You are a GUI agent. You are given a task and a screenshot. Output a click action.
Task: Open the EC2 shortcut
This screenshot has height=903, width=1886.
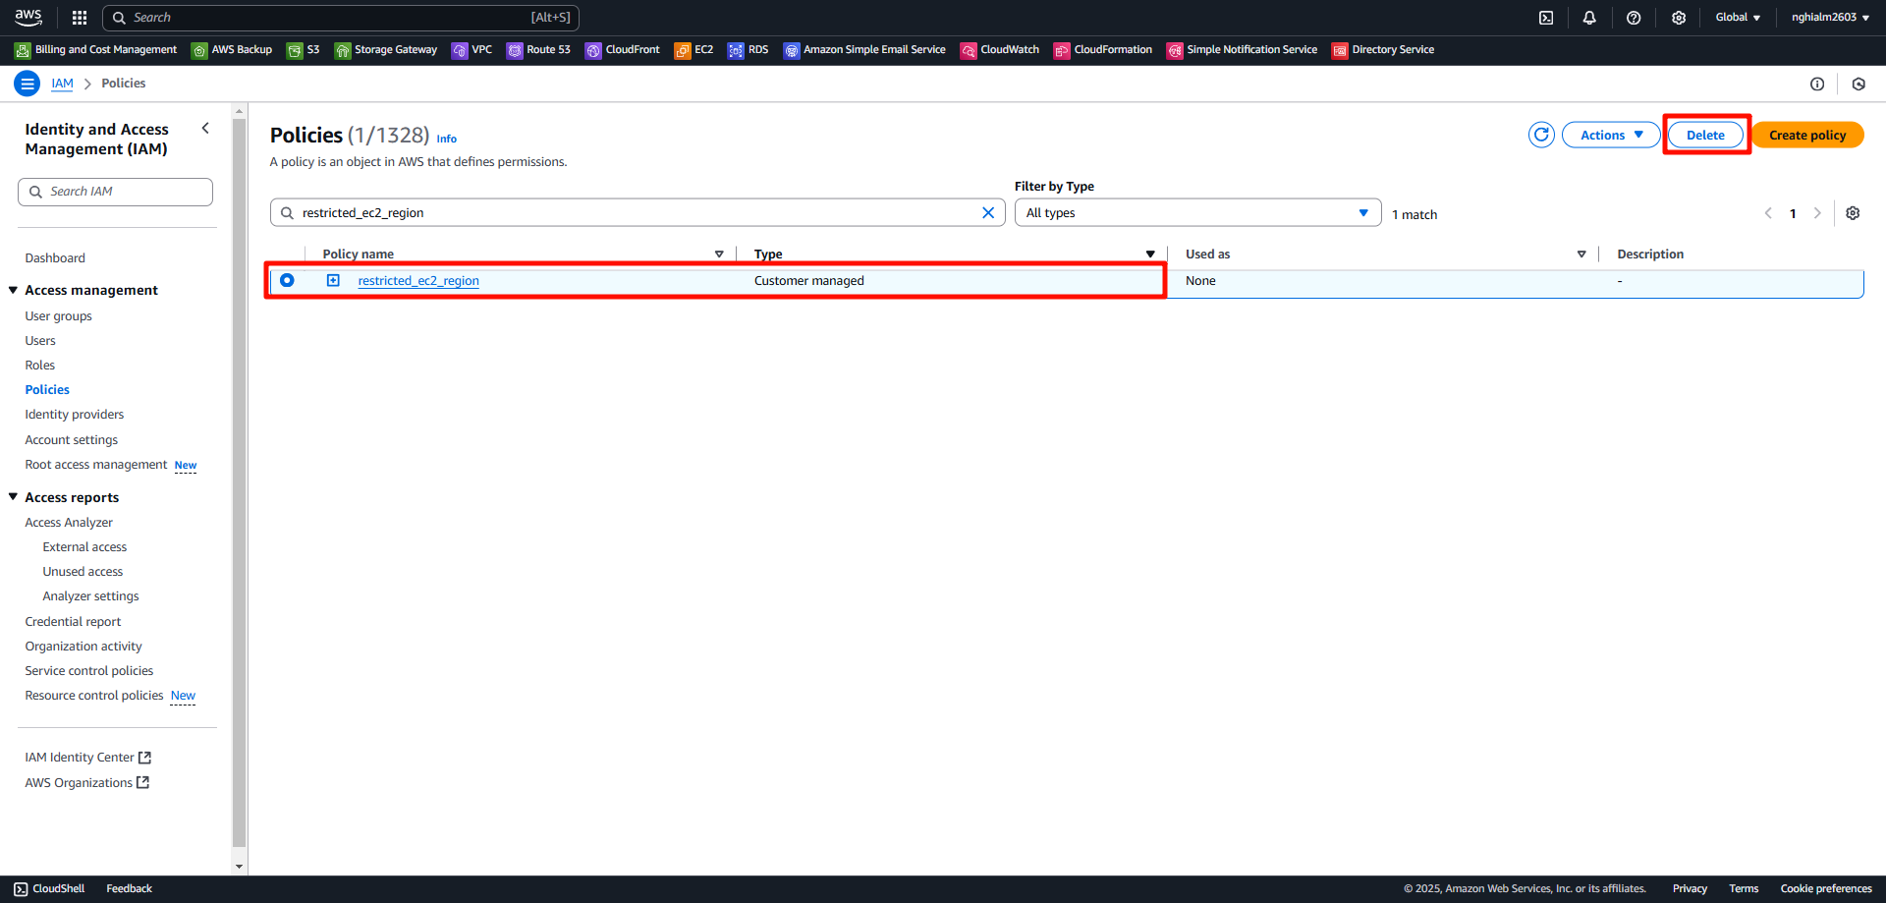693,50
